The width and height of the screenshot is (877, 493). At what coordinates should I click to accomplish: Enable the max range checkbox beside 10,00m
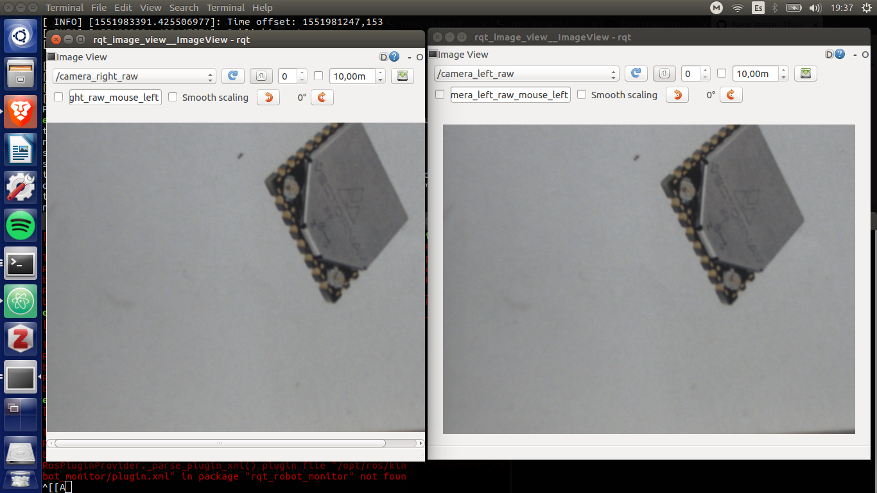click(318, 76)
